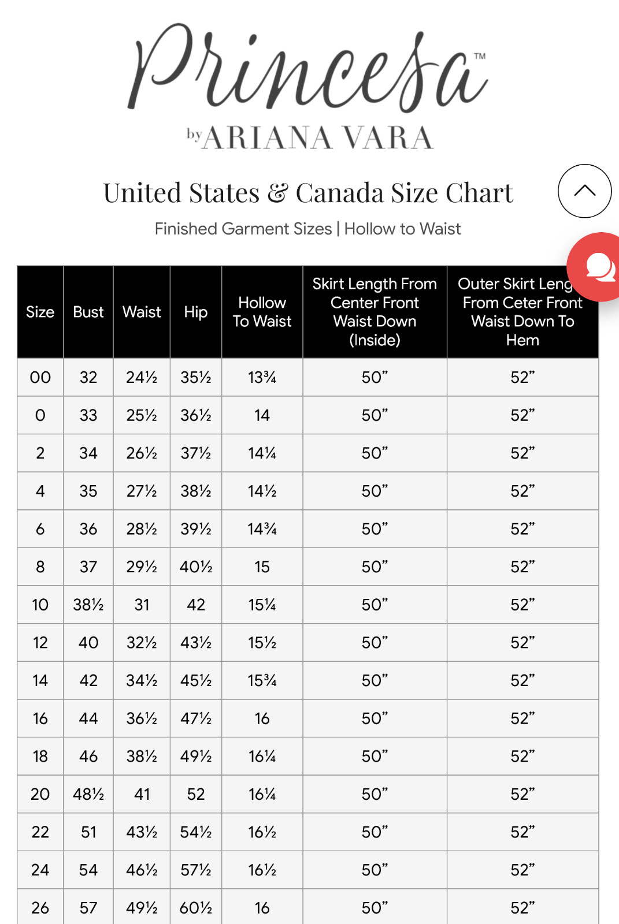The image size is (619, 924).
Task: Click bust value 38½ for size 10
Action: tap(88, 605)
